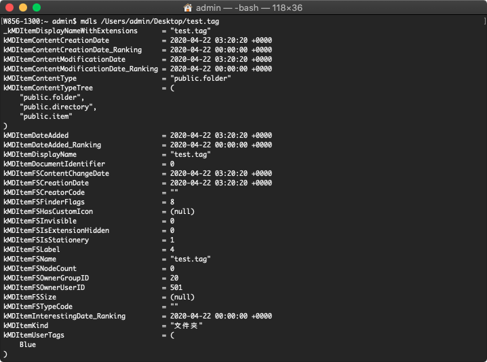Click value 501 of kMDItemFSOwnerUserID
Image resolution: width=487 pixels, height=362 pixels.
pos(176,288)
